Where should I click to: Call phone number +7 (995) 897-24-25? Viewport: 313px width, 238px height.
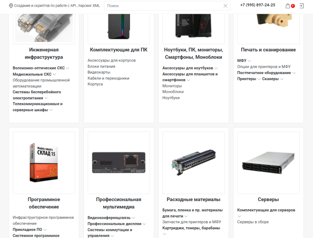click(x=257, y=5)
